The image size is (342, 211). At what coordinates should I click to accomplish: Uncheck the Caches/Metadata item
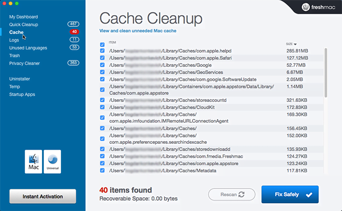tap(102, 171)
